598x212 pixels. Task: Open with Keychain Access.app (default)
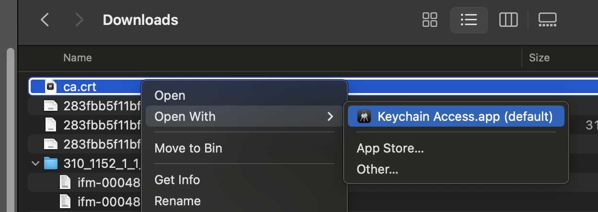point(465,117)
